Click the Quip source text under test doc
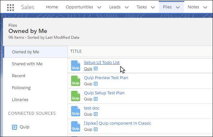This screenshot has height=137, width=213. 88,114
